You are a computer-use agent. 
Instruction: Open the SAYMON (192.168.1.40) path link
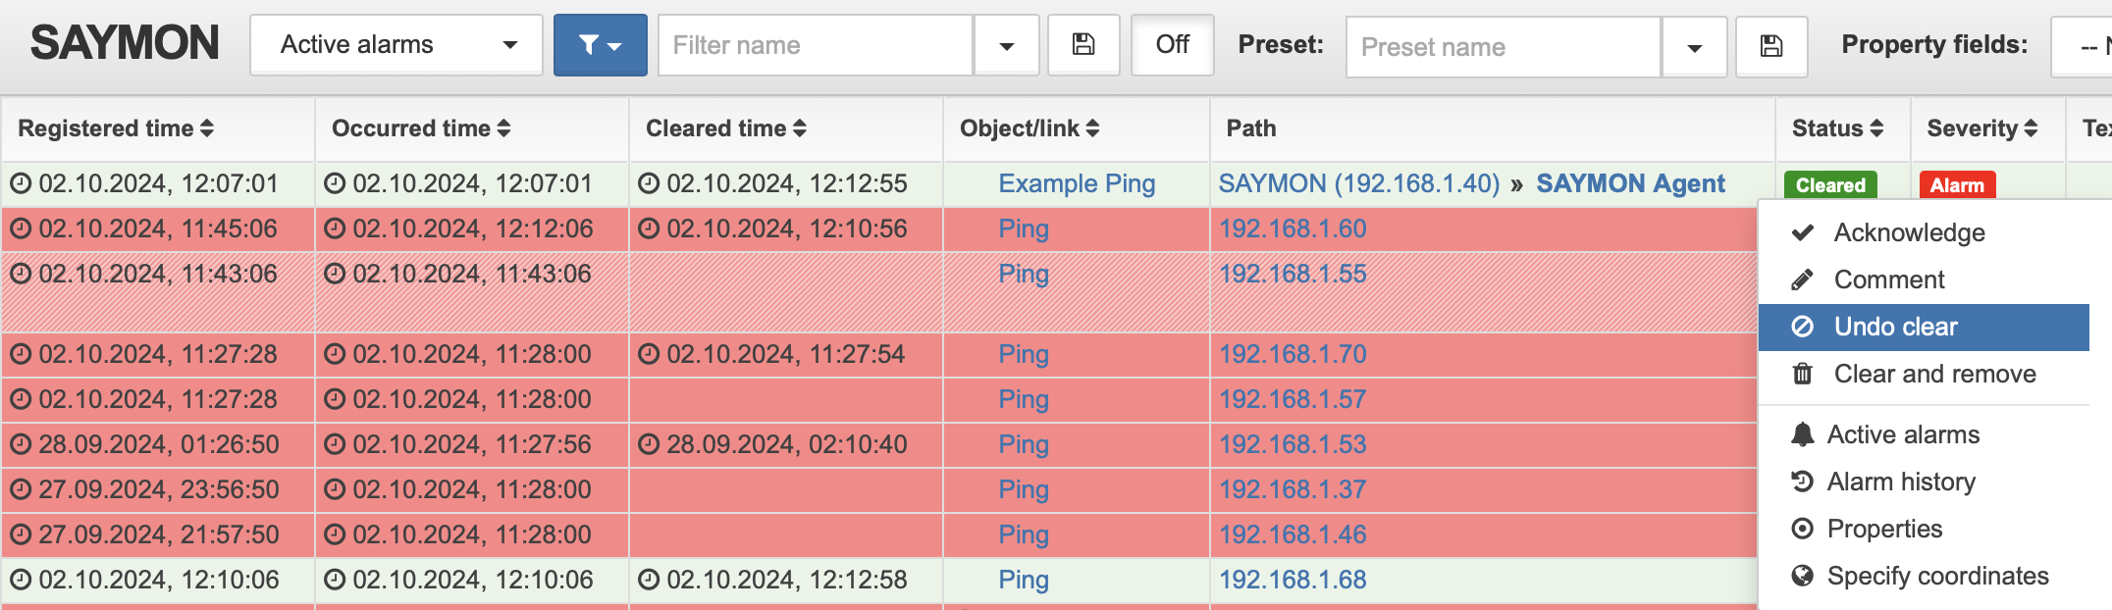point(1359,183)
